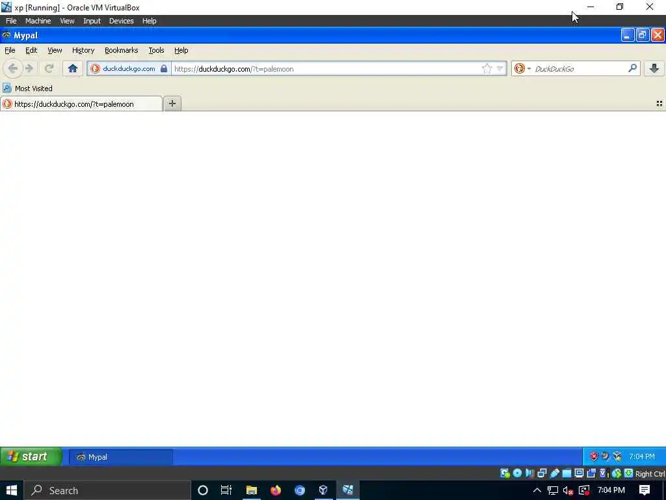The width and height of the screenshot is (666, 500).
Task: Open Mypal Tools menu
Action: [x=156, y=50]
